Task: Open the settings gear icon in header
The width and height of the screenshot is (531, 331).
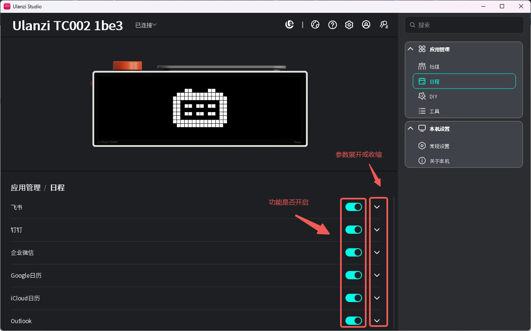Action: (349, 25)
